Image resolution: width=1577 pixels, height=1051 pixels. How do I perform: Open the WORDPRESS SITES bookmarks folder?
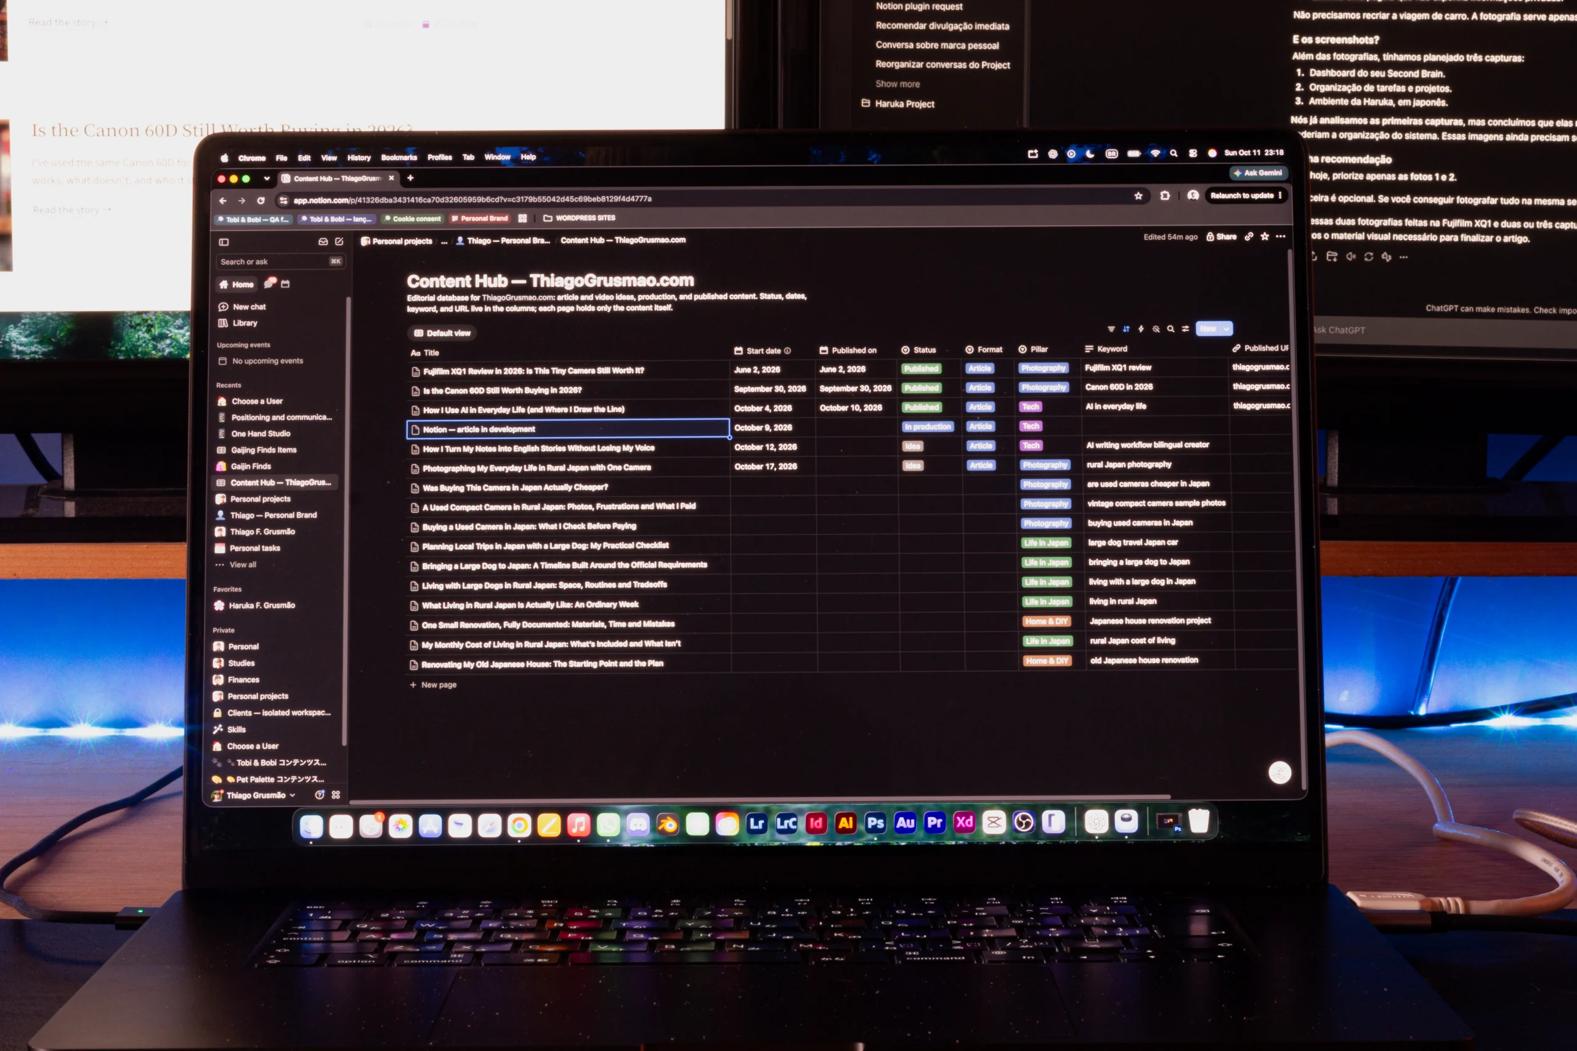point(579,218)
